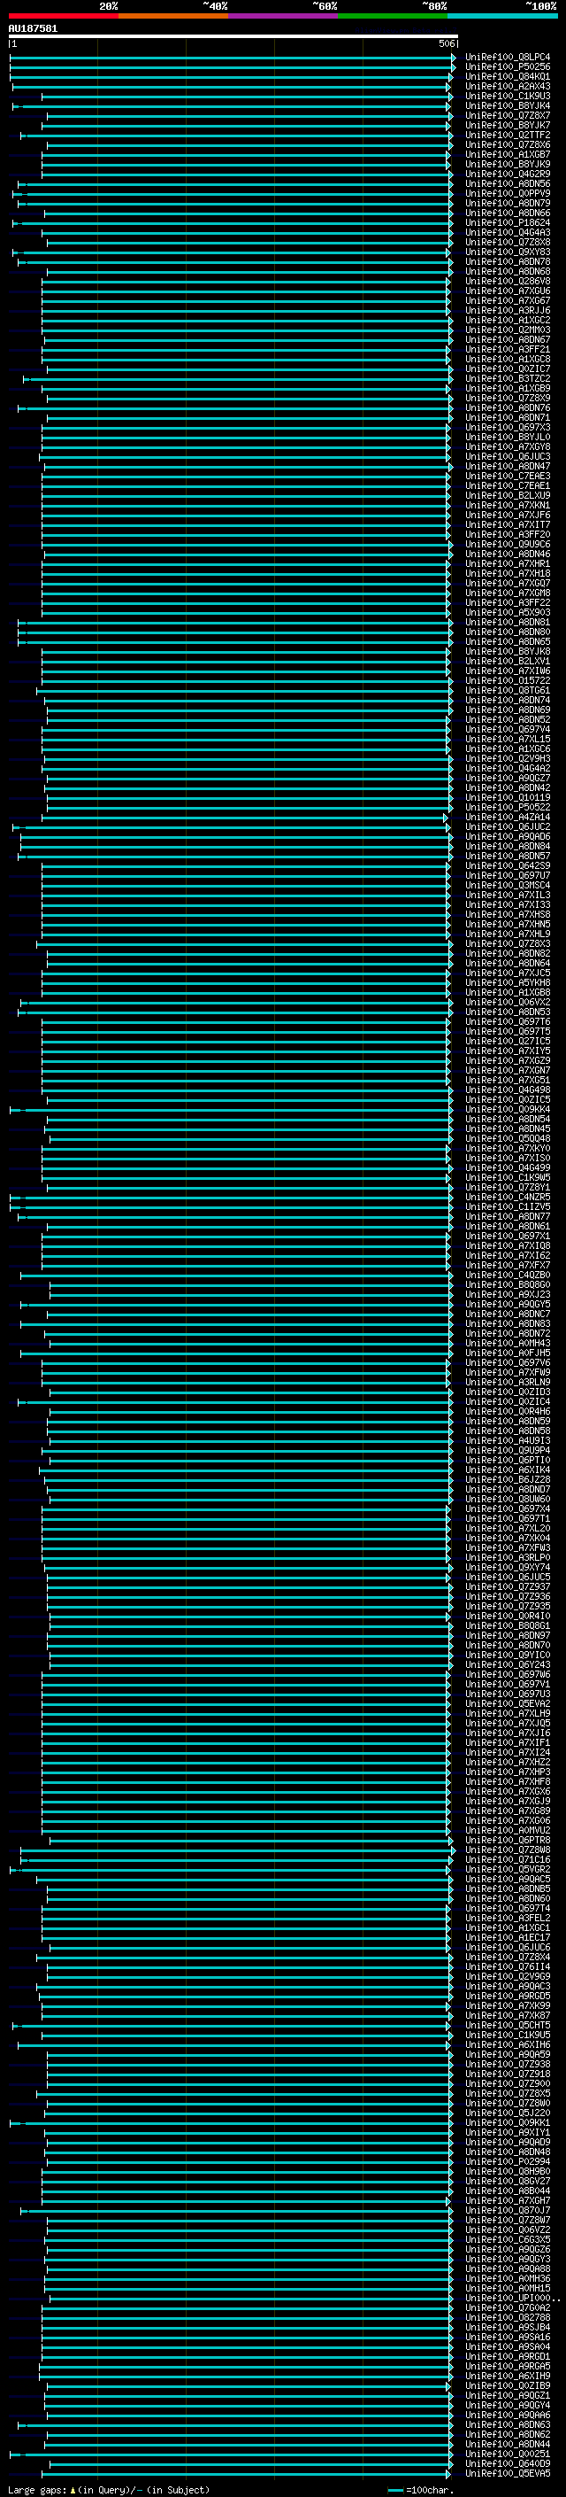
Task: Click the query end position 506
Action: click(446, 43)
